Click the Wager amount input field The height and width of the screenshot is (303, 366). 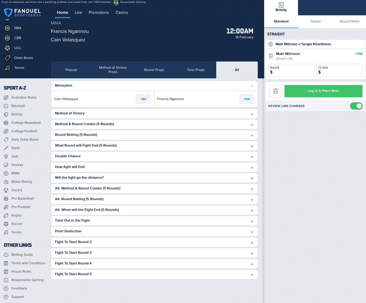pos(291,70)
